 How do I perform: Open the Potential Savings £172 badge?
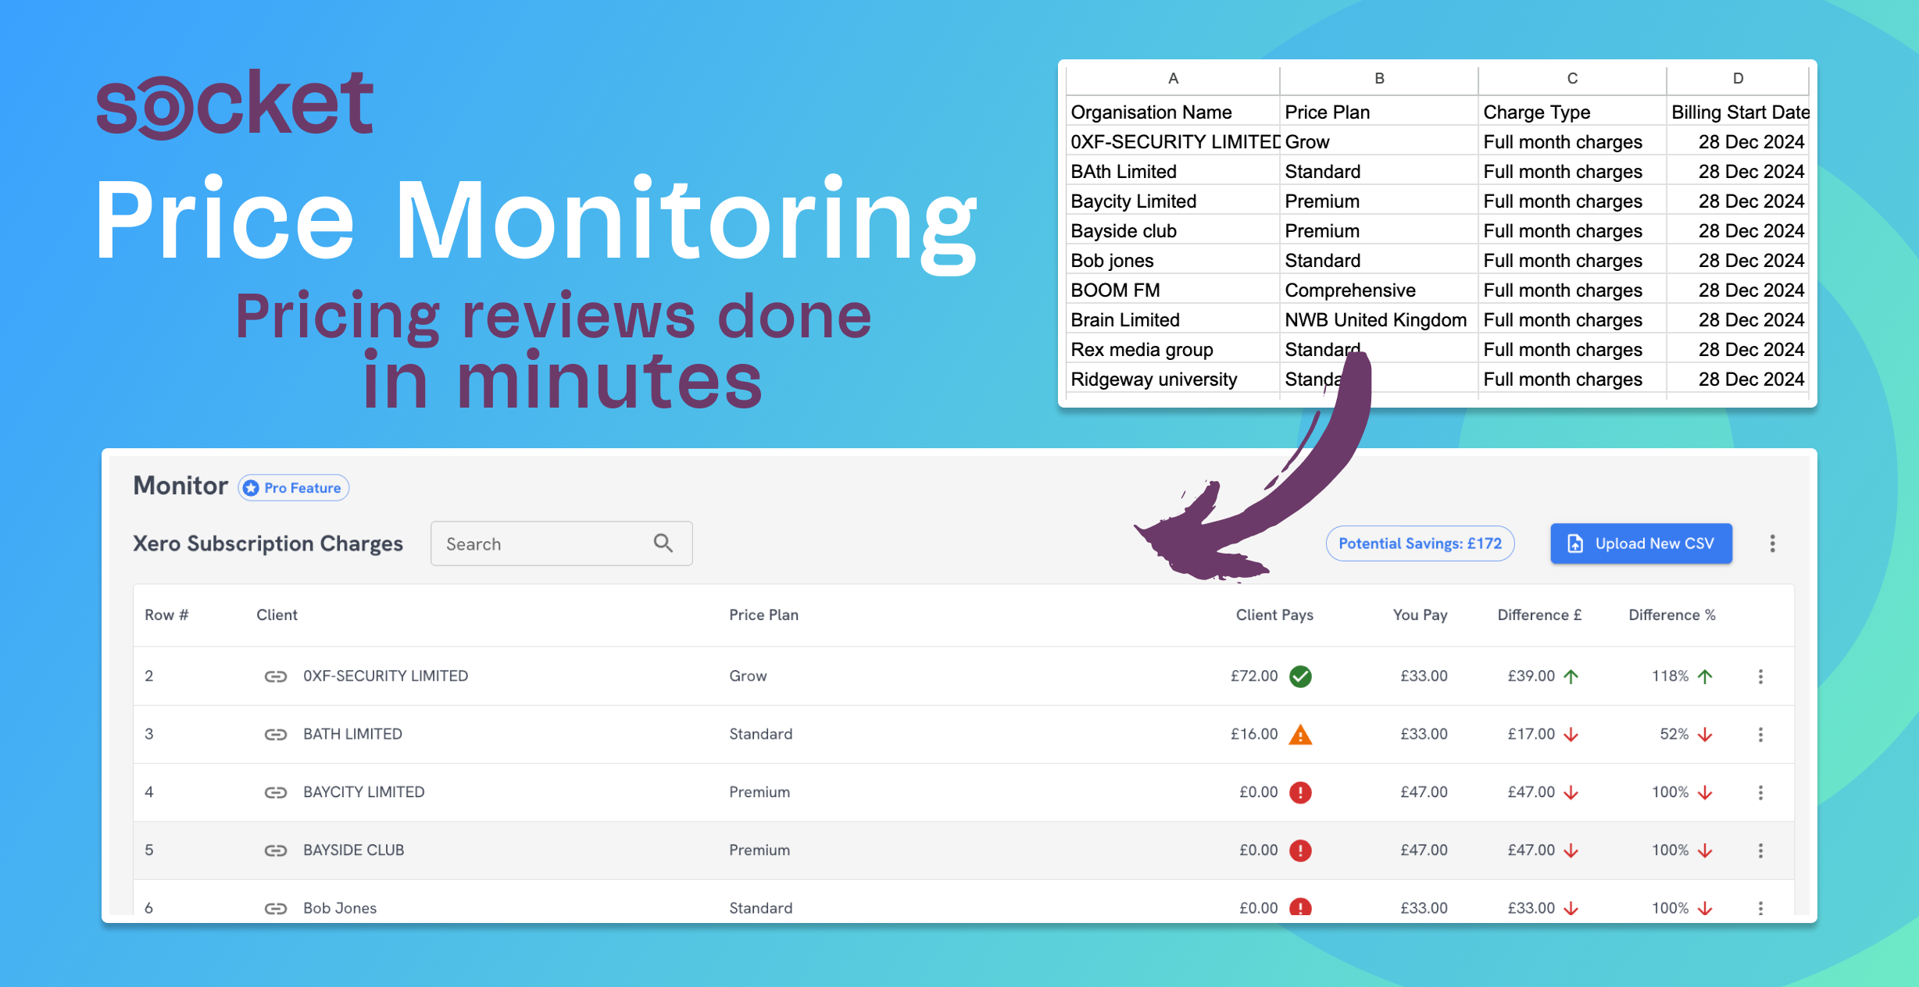[1420, 543]
